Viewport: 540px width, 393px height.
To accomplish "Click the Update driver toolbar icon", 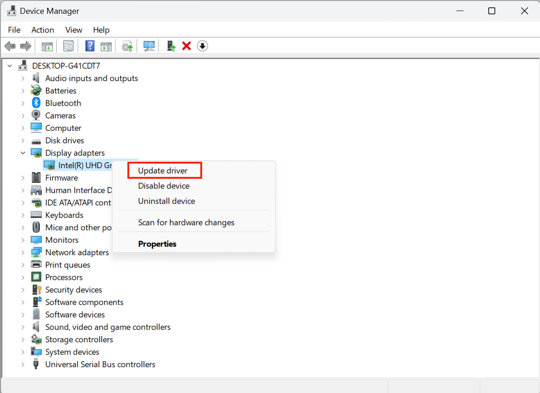I will click(171, 46).
